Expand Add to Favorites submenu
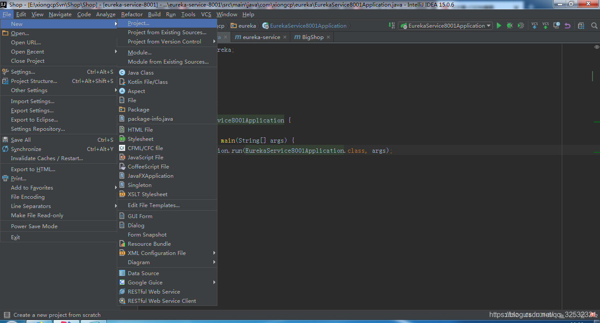This screenshot has width=600, height=323. click(59, 187)
